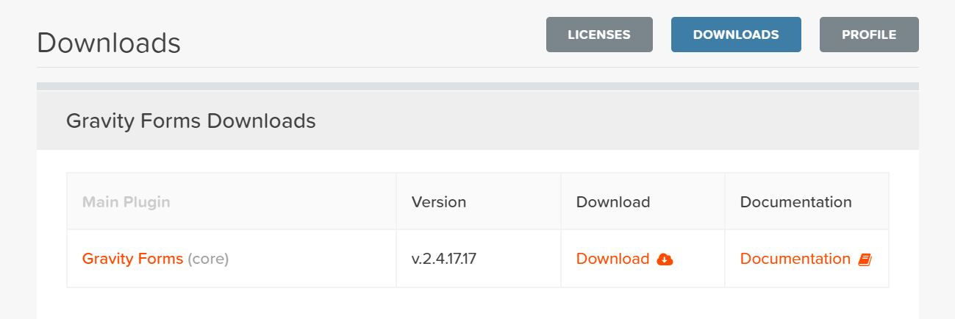
Task: Click the gray (core) label
Action: (x=208, y=259)
